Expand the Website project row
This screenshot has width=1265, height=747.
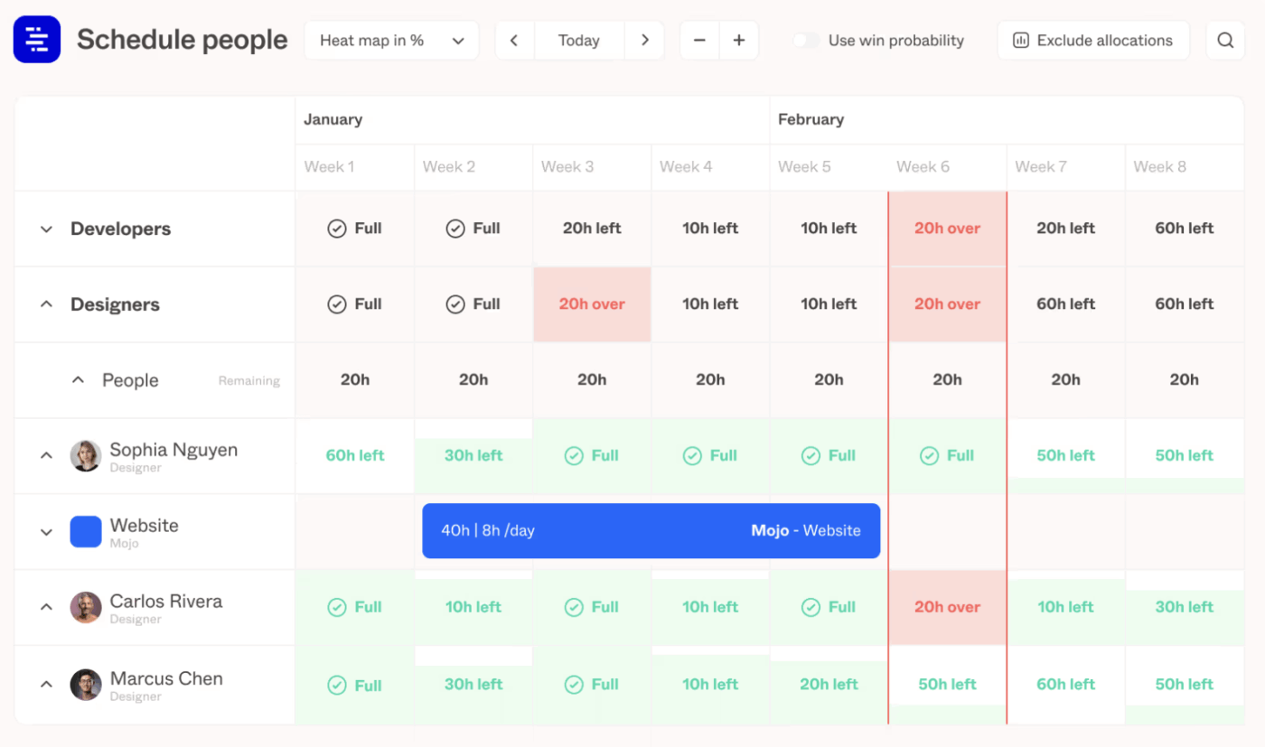tap(46, 532)
